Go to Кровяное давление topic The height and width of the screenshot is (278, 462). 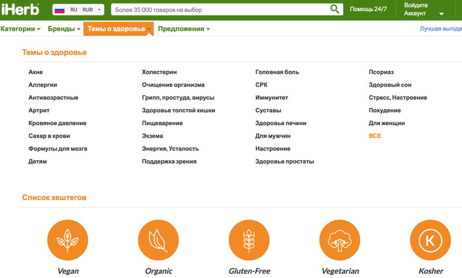point(57,123)
